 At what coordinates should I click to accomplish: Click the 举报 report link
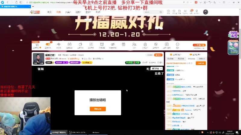[x=160, y=63]
